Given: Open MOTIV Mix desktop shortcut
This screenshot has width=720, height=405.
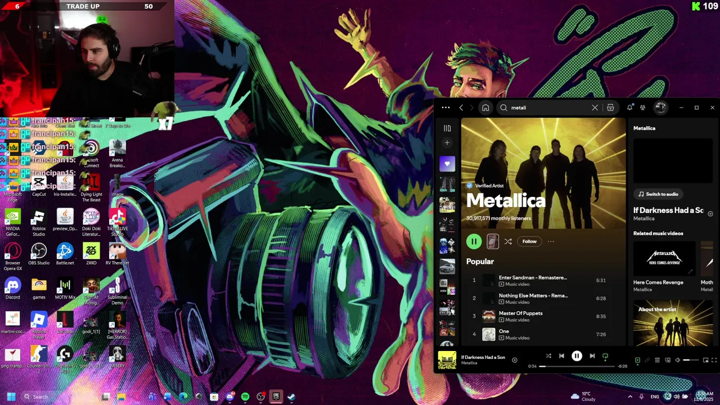Looking at the screenshot, I should (65, 289).
